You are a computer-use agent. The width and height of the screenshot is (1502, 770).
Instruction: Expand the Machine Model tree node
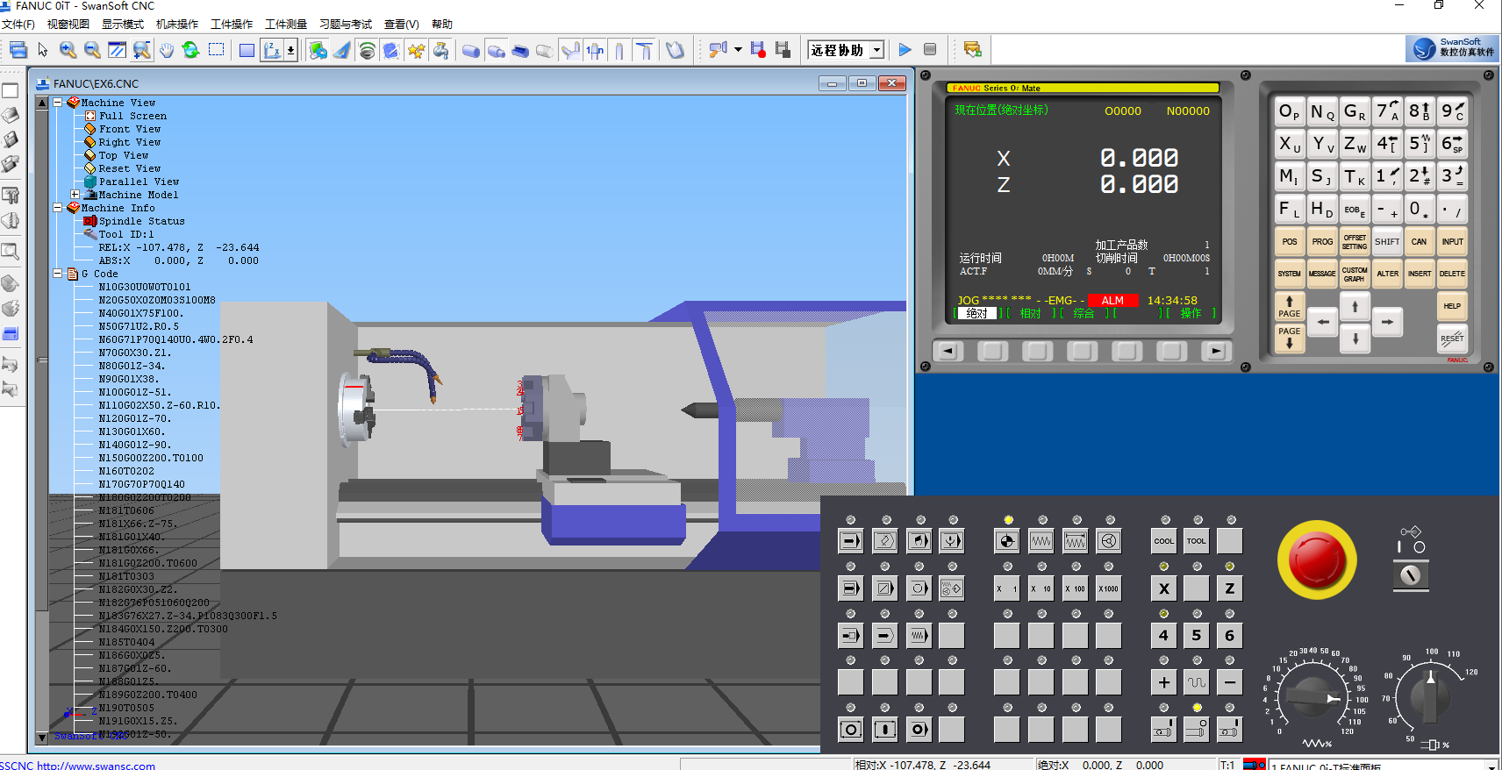[75, 195]
